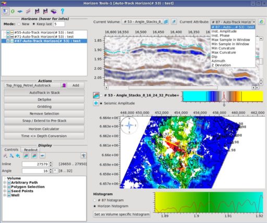
Task: Expand the Arbitrary Path tree node
Action: pos(5,182)
